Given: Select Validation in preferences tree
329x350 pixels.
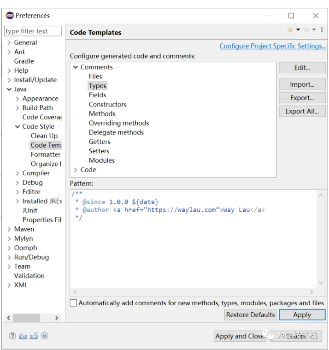Looking at the screenshot, I should tap(29, 276).
